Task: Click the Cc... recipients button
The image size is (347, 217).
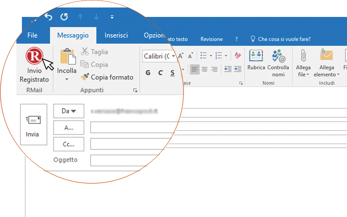Action: click(69, 144)
